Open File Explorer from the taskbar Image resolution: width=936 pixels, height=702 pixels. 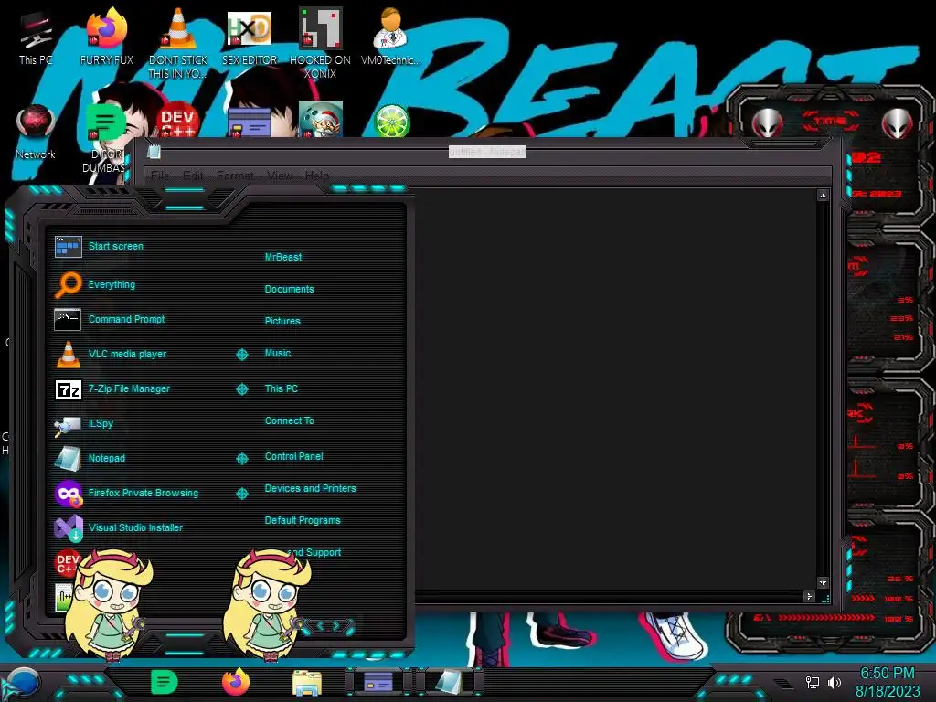click(x=307, y=683)
